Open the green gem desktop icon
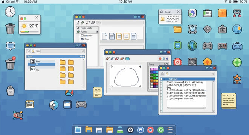 click(237, 62)
